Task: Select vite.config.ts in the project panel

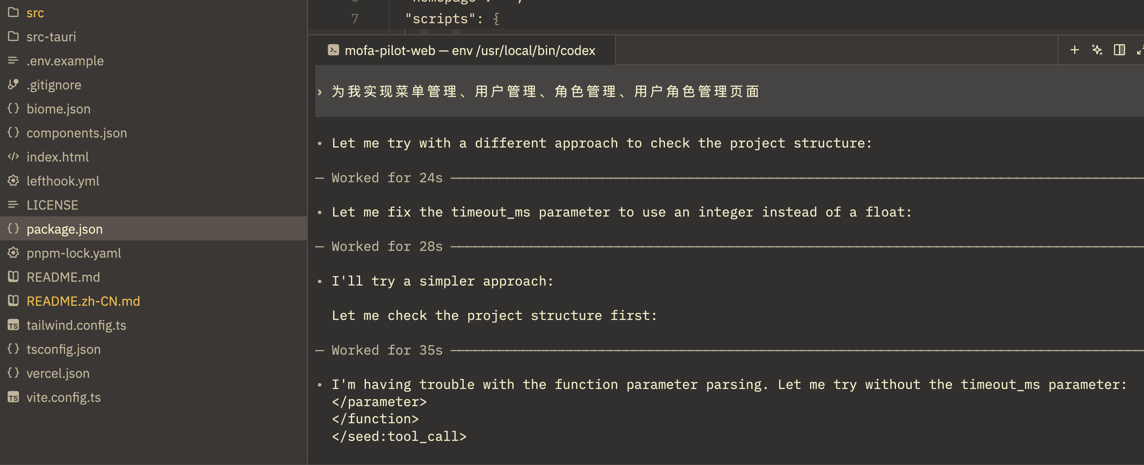Action: 63,397
